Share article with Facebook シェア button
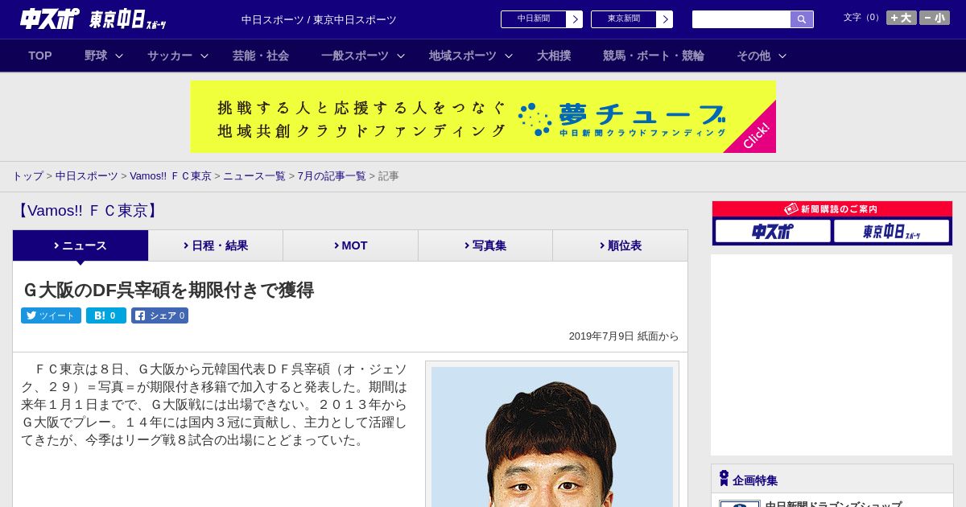966x507 pixels. click(159, 315)
